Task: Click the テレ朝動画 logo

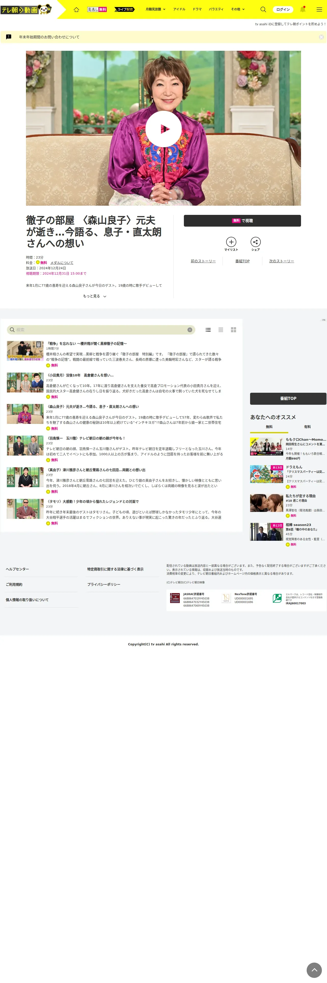Action: click(x=26, y=9)
